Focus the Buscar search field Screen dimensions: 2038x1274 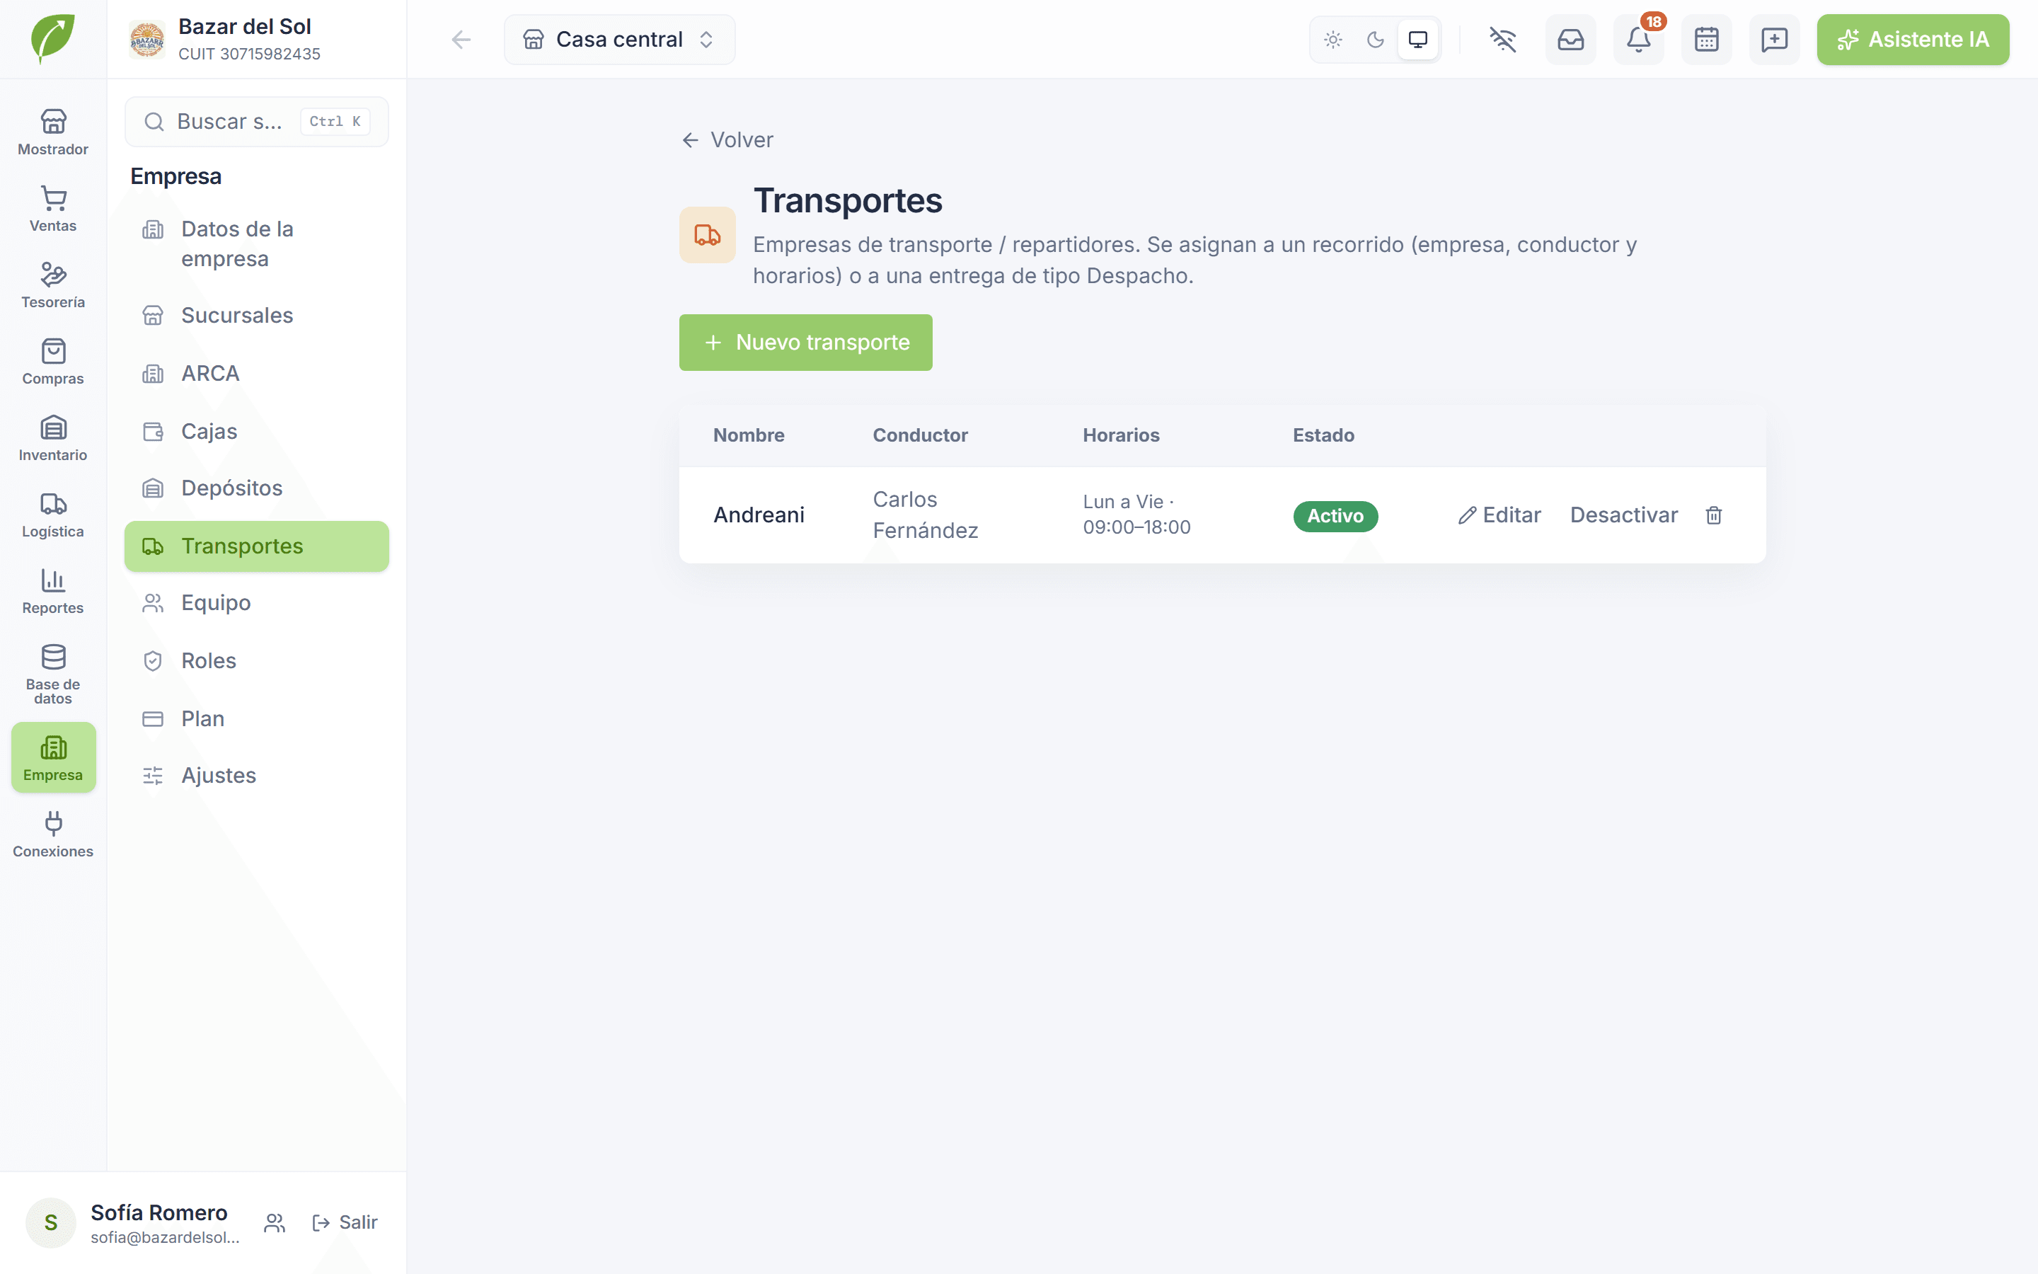pos(257,121)
